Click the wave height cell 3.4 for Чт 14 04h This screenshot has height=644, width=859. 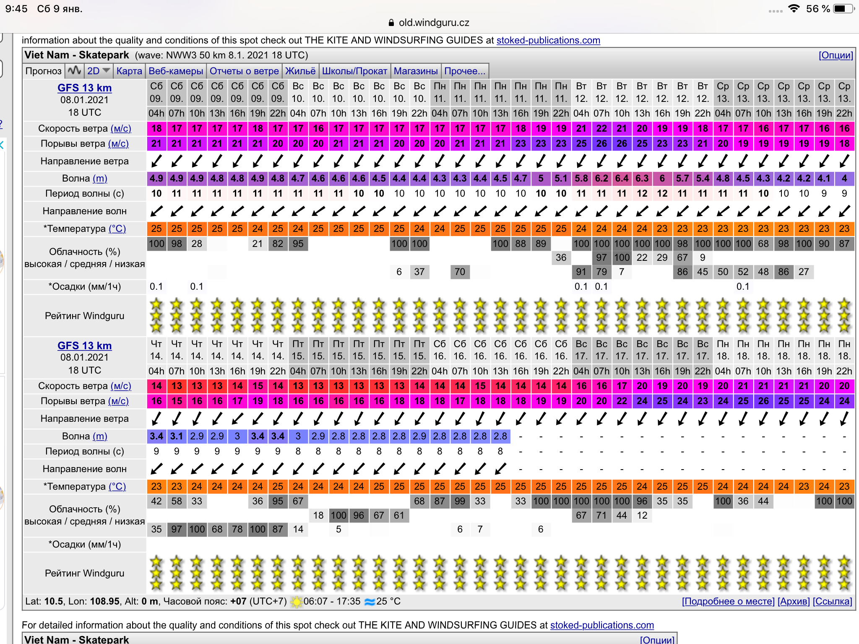[156, 436]
